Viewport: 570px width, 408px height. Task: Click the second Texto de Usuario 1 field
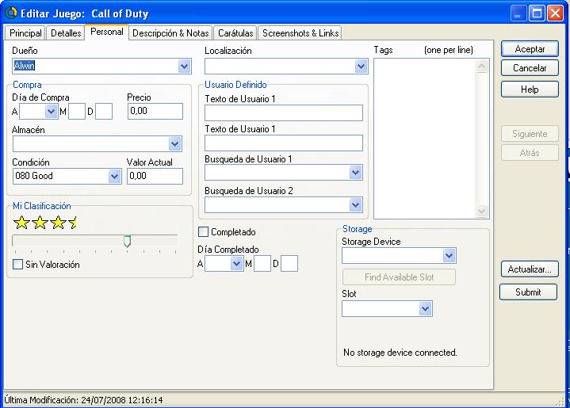pos(284,143)
